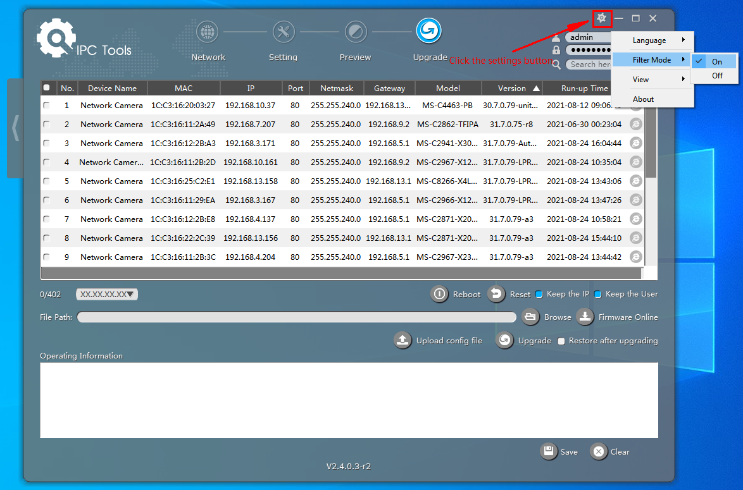Click upgrade icon in row 192.168.13.158

point(636,181)
